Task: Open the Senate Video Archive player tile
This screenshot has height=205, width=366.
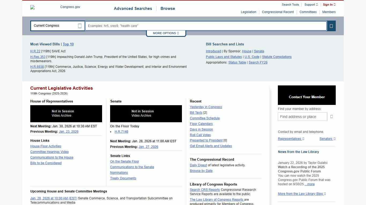Action: [x=146, y=114]
